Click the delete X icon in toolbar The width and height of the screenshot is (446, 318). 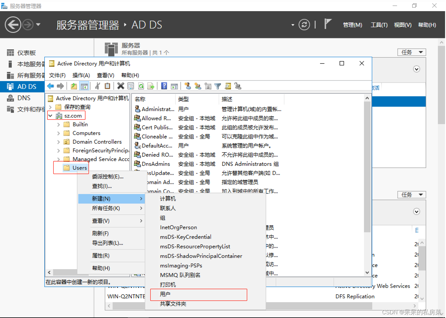(x=121, y=86)
